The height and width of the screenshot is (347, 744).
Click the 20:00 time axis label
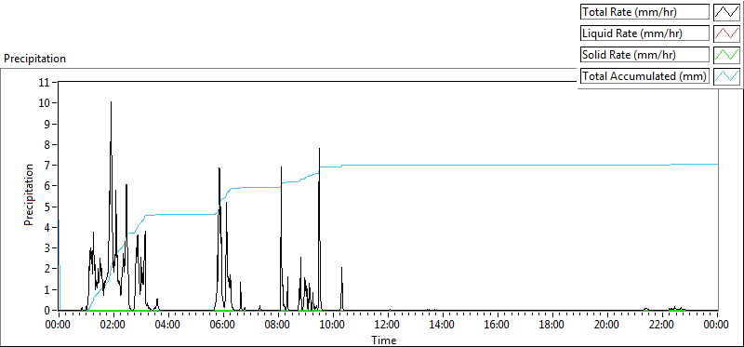[607, 326]
